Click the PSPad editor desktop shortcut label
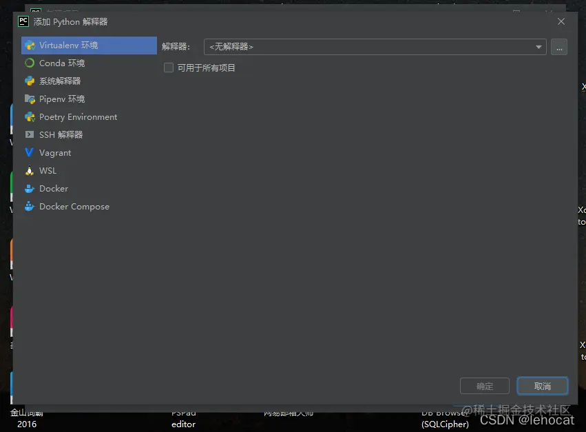This screenshot has width=586, height=432. 183,419
